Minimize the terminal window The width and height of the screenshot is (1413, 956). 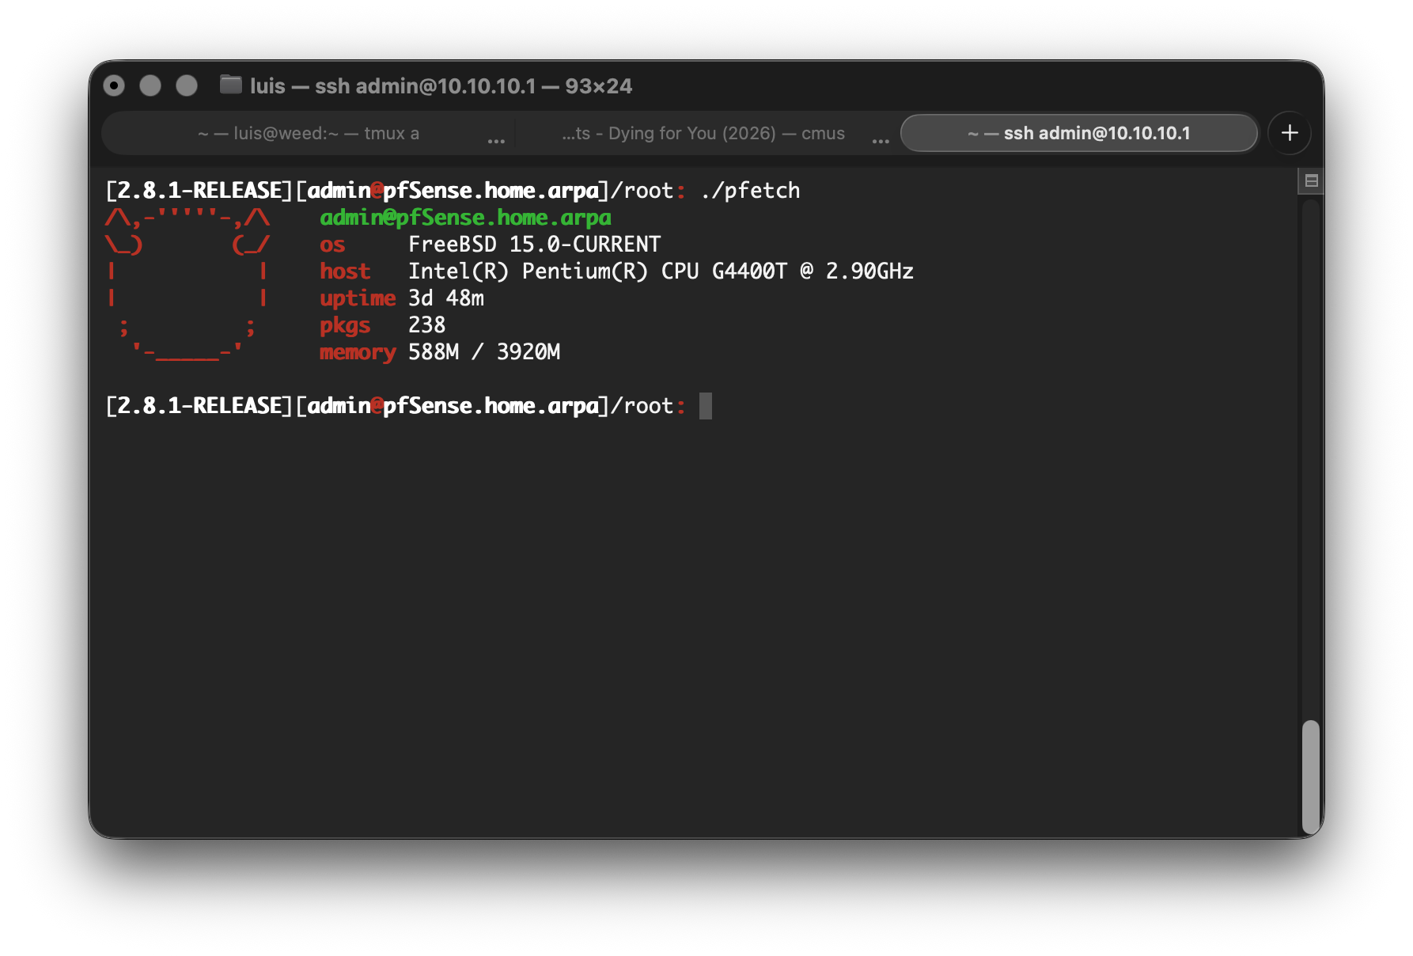pos(150,85)
